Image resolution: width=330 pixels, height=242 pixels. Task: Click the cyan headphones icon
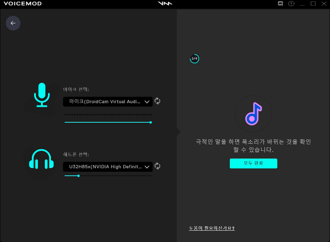coord(41,159)
